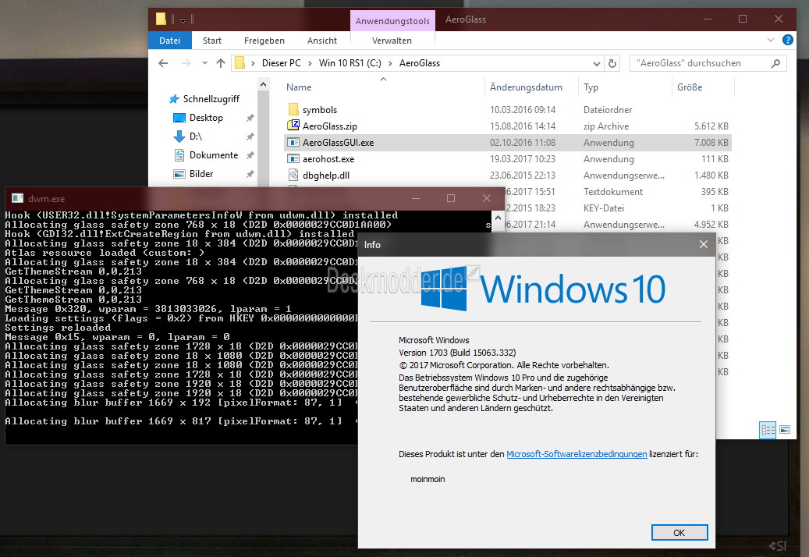809x557 pixels.
Task: Go forward in Explorer navigation
Action: 186,63
